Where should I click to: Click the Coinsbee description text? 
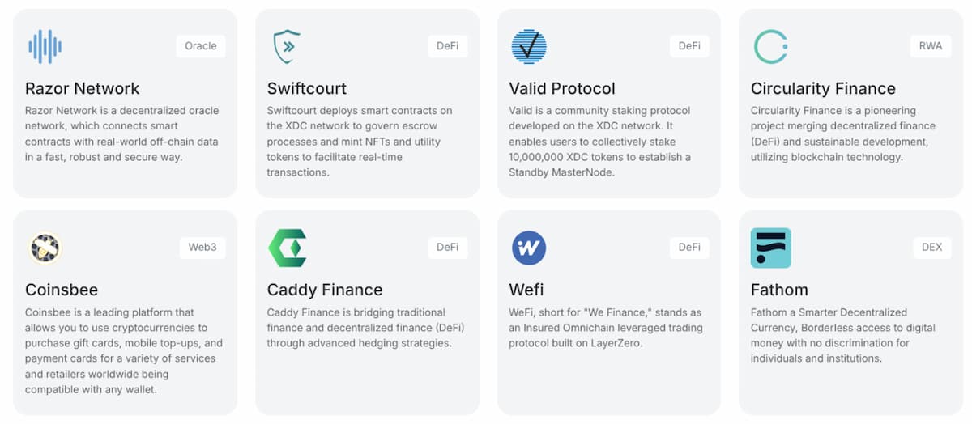(x=124, y=351)
